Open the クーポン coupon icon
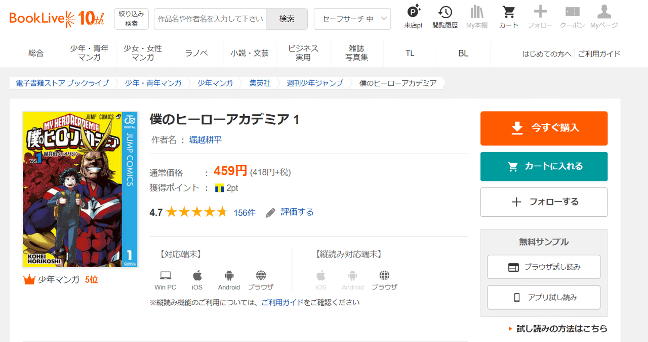This screenshot has width=648, height=342. [x=572, y=13]
